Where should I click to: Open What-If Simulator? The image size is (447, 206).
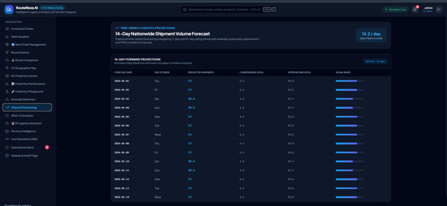coord(27,115)
